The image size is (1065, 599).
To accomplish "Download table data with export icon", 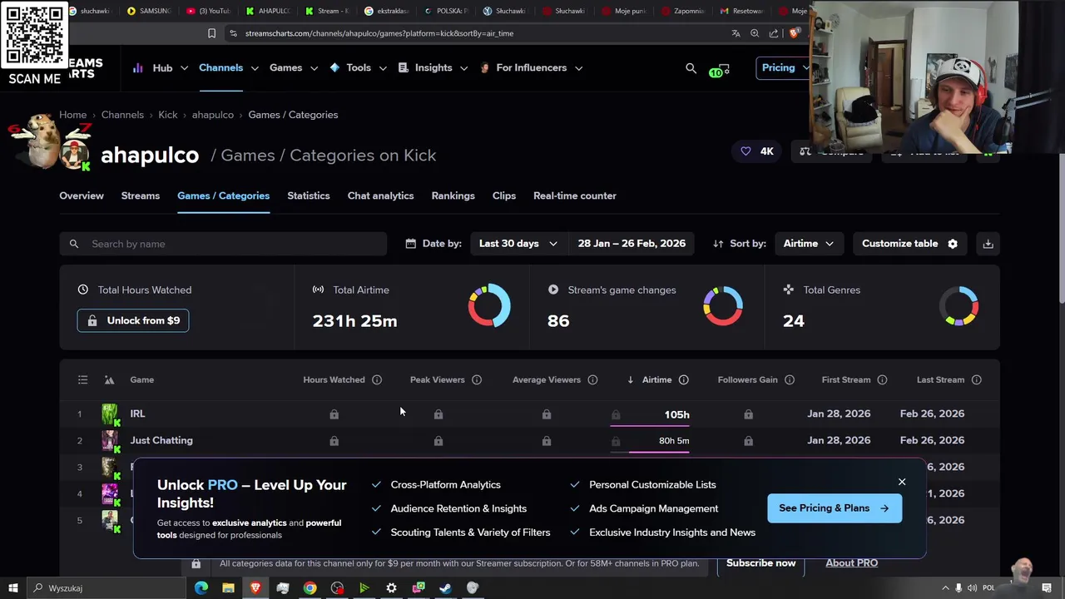I will (988, 244).
